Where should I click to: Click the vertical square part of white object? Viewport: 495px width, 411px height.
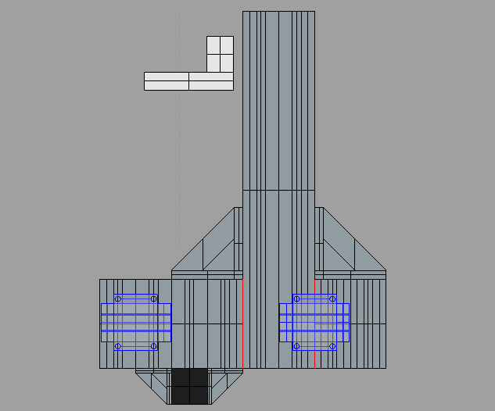(220, 53)
